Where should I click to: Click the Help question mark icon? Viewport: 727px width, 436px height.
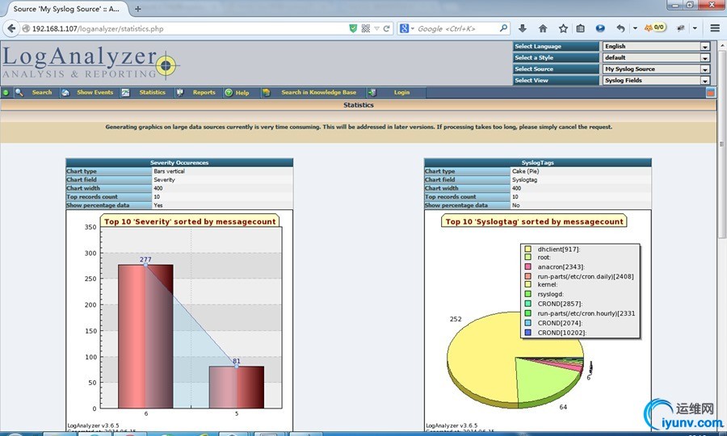coord(229,92)
